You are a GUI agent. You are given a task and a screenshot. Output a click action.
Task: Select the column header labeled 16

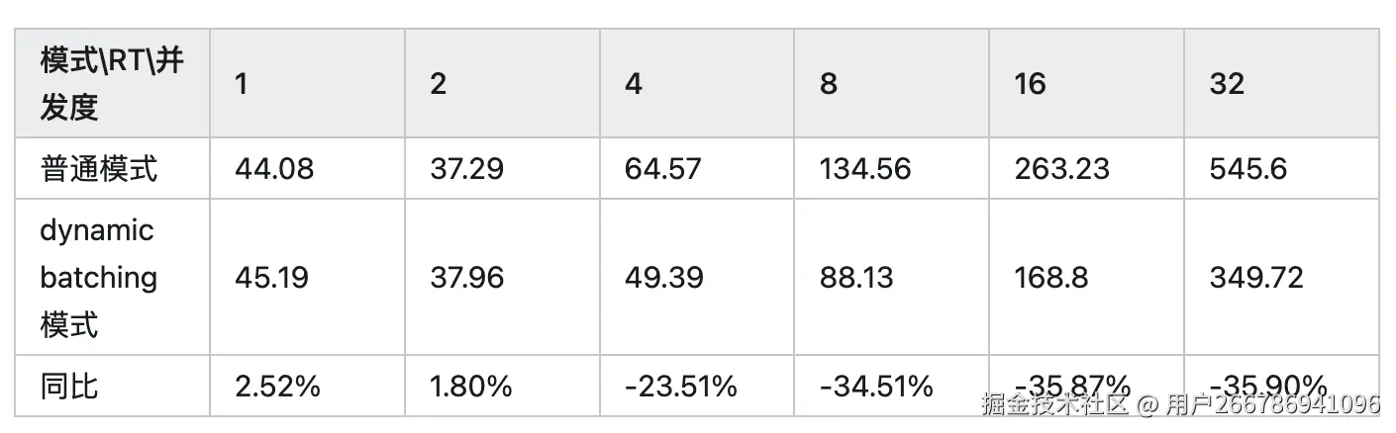(x=1030, y=84)
